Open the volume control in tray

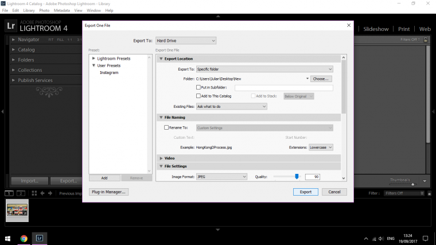[x=381, y=239]
